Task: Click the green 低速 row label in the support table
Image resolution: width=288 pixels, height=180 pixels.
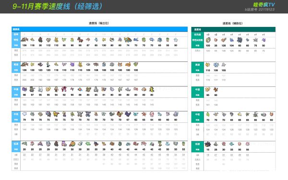Action: click(x=197, y=144)
